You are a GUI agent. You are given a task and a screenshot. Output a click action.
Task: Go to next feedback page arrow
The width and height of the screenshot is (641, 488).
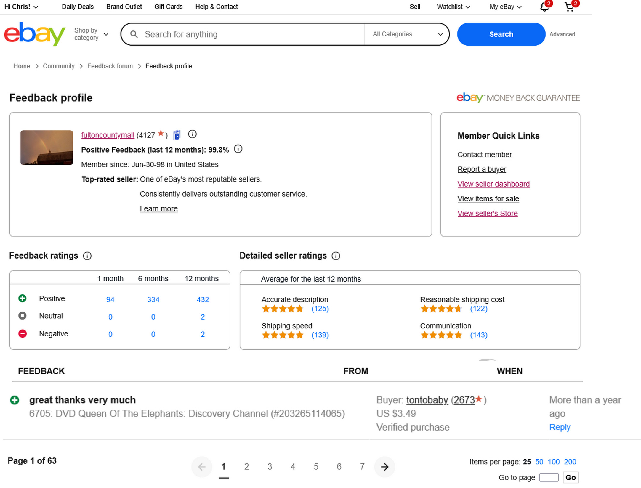[384, 467]
